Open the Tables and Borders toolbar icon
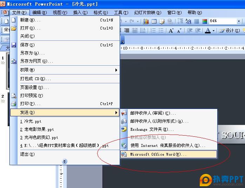The width and height of the screenshot is (245, 188). click(162, 21)
